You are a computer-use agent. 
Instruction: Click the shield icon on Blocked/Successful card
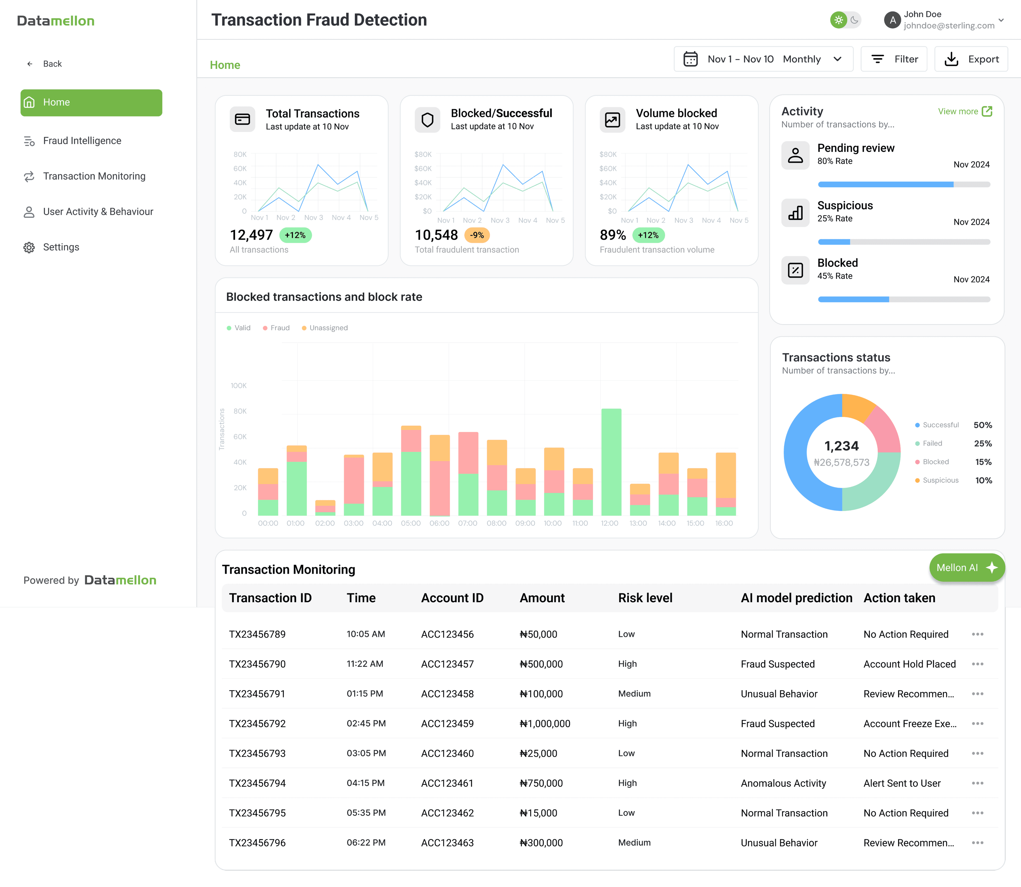[428, 119]
